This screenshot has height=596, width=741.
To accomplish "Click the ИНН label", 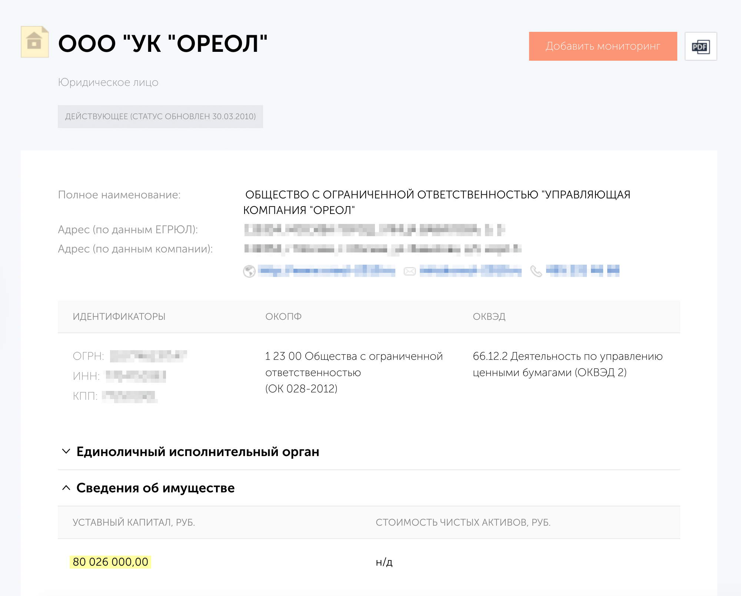I will point(86,376).
